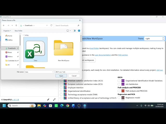Click the collapse arrows icon
This screenshot has height=124, width=166.
pos(48,99)
